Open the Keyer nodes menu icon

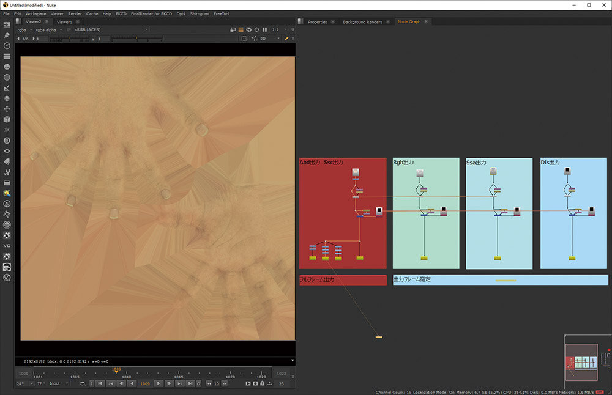(7, 88)
